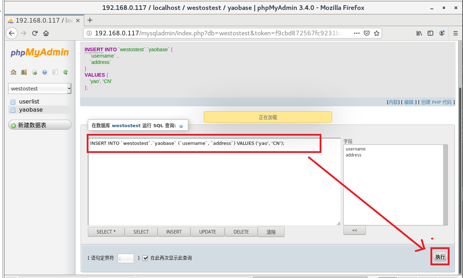Viewport: 463px width, 278px height.
Task: Click the Firefox forward arrow
Action: (x=23, y=33)
